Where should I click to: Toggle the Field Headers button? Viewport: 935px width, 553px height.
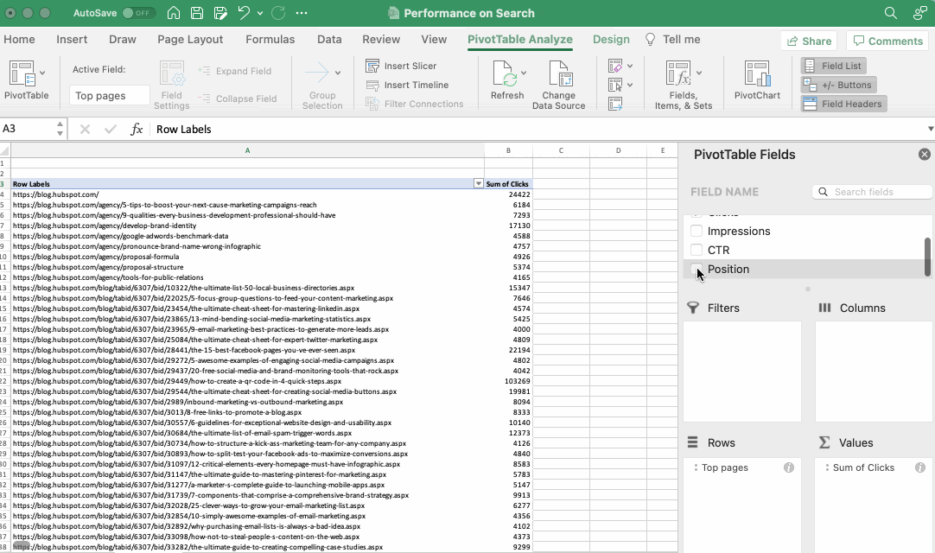(843, 104)
